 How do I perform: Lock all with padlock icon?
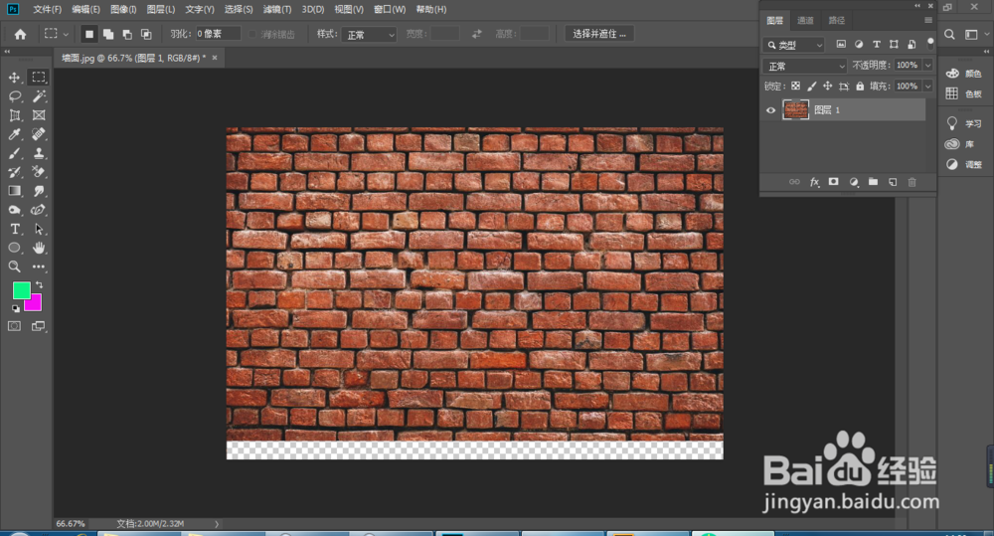(x=860, y=87)
